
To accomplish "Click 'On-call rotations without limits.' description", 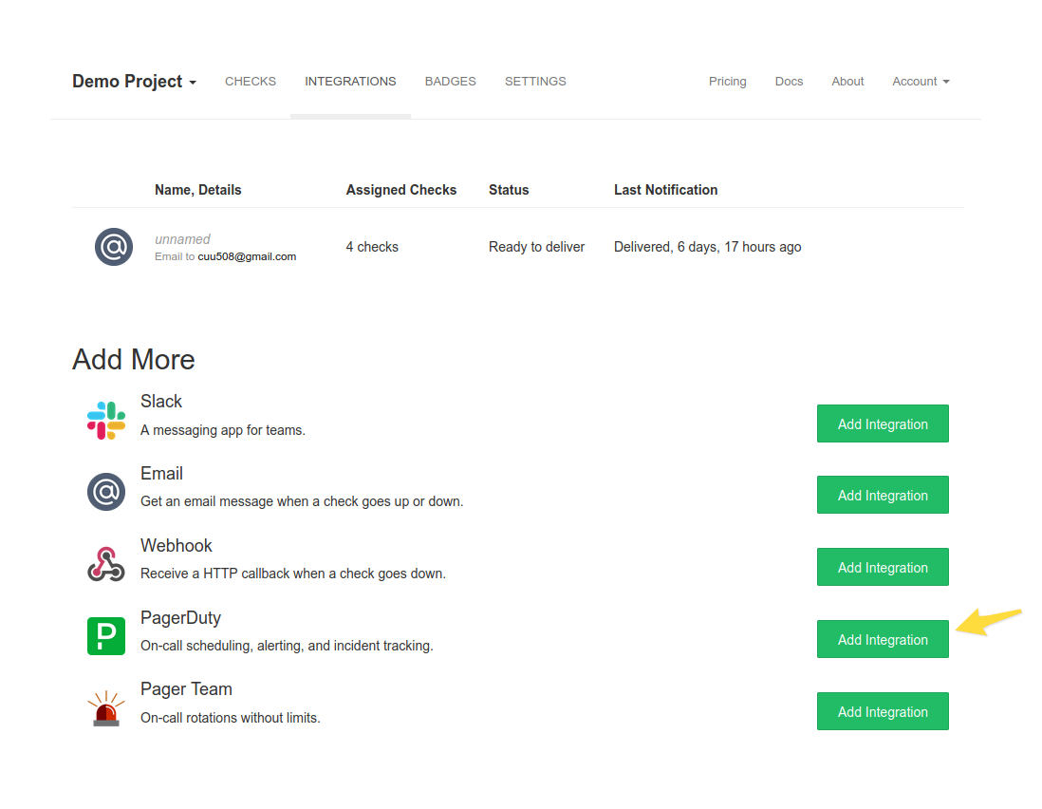I will (x=230, y=718).
